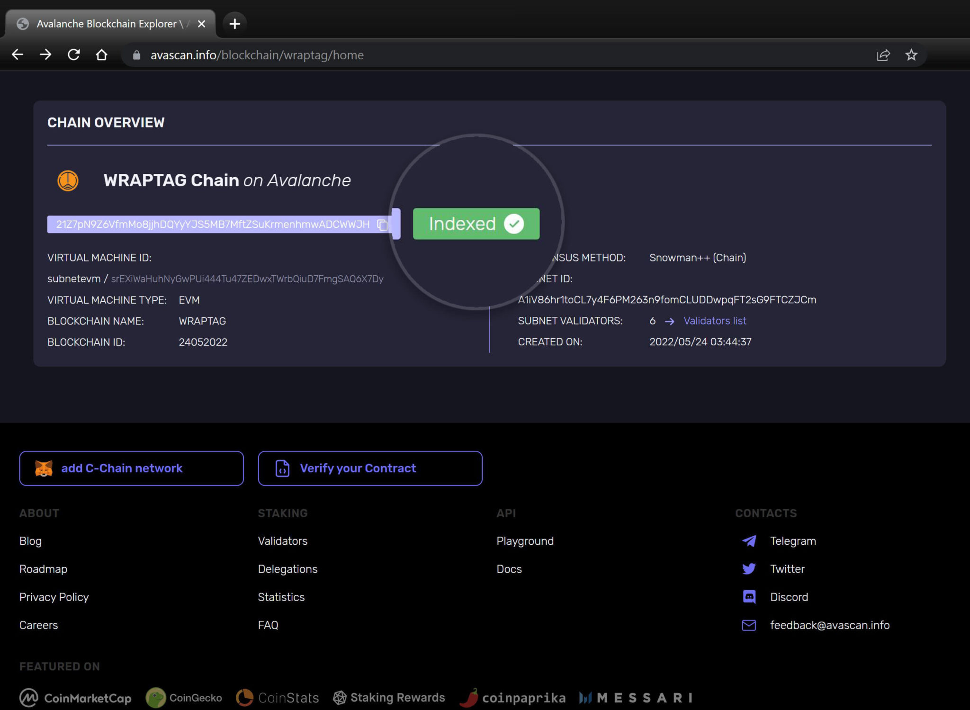Image resolution: width=970 pixels, height=710 pixels.
Task: Click the browser share icon
Action: [x=883, y=55]
